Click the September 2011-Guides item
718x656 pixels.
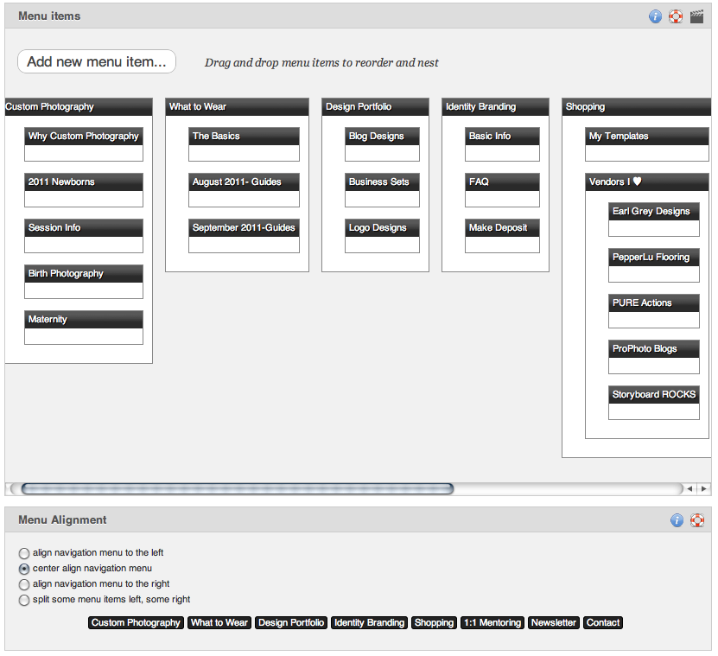pyautogui.click(x=244, y=227)
